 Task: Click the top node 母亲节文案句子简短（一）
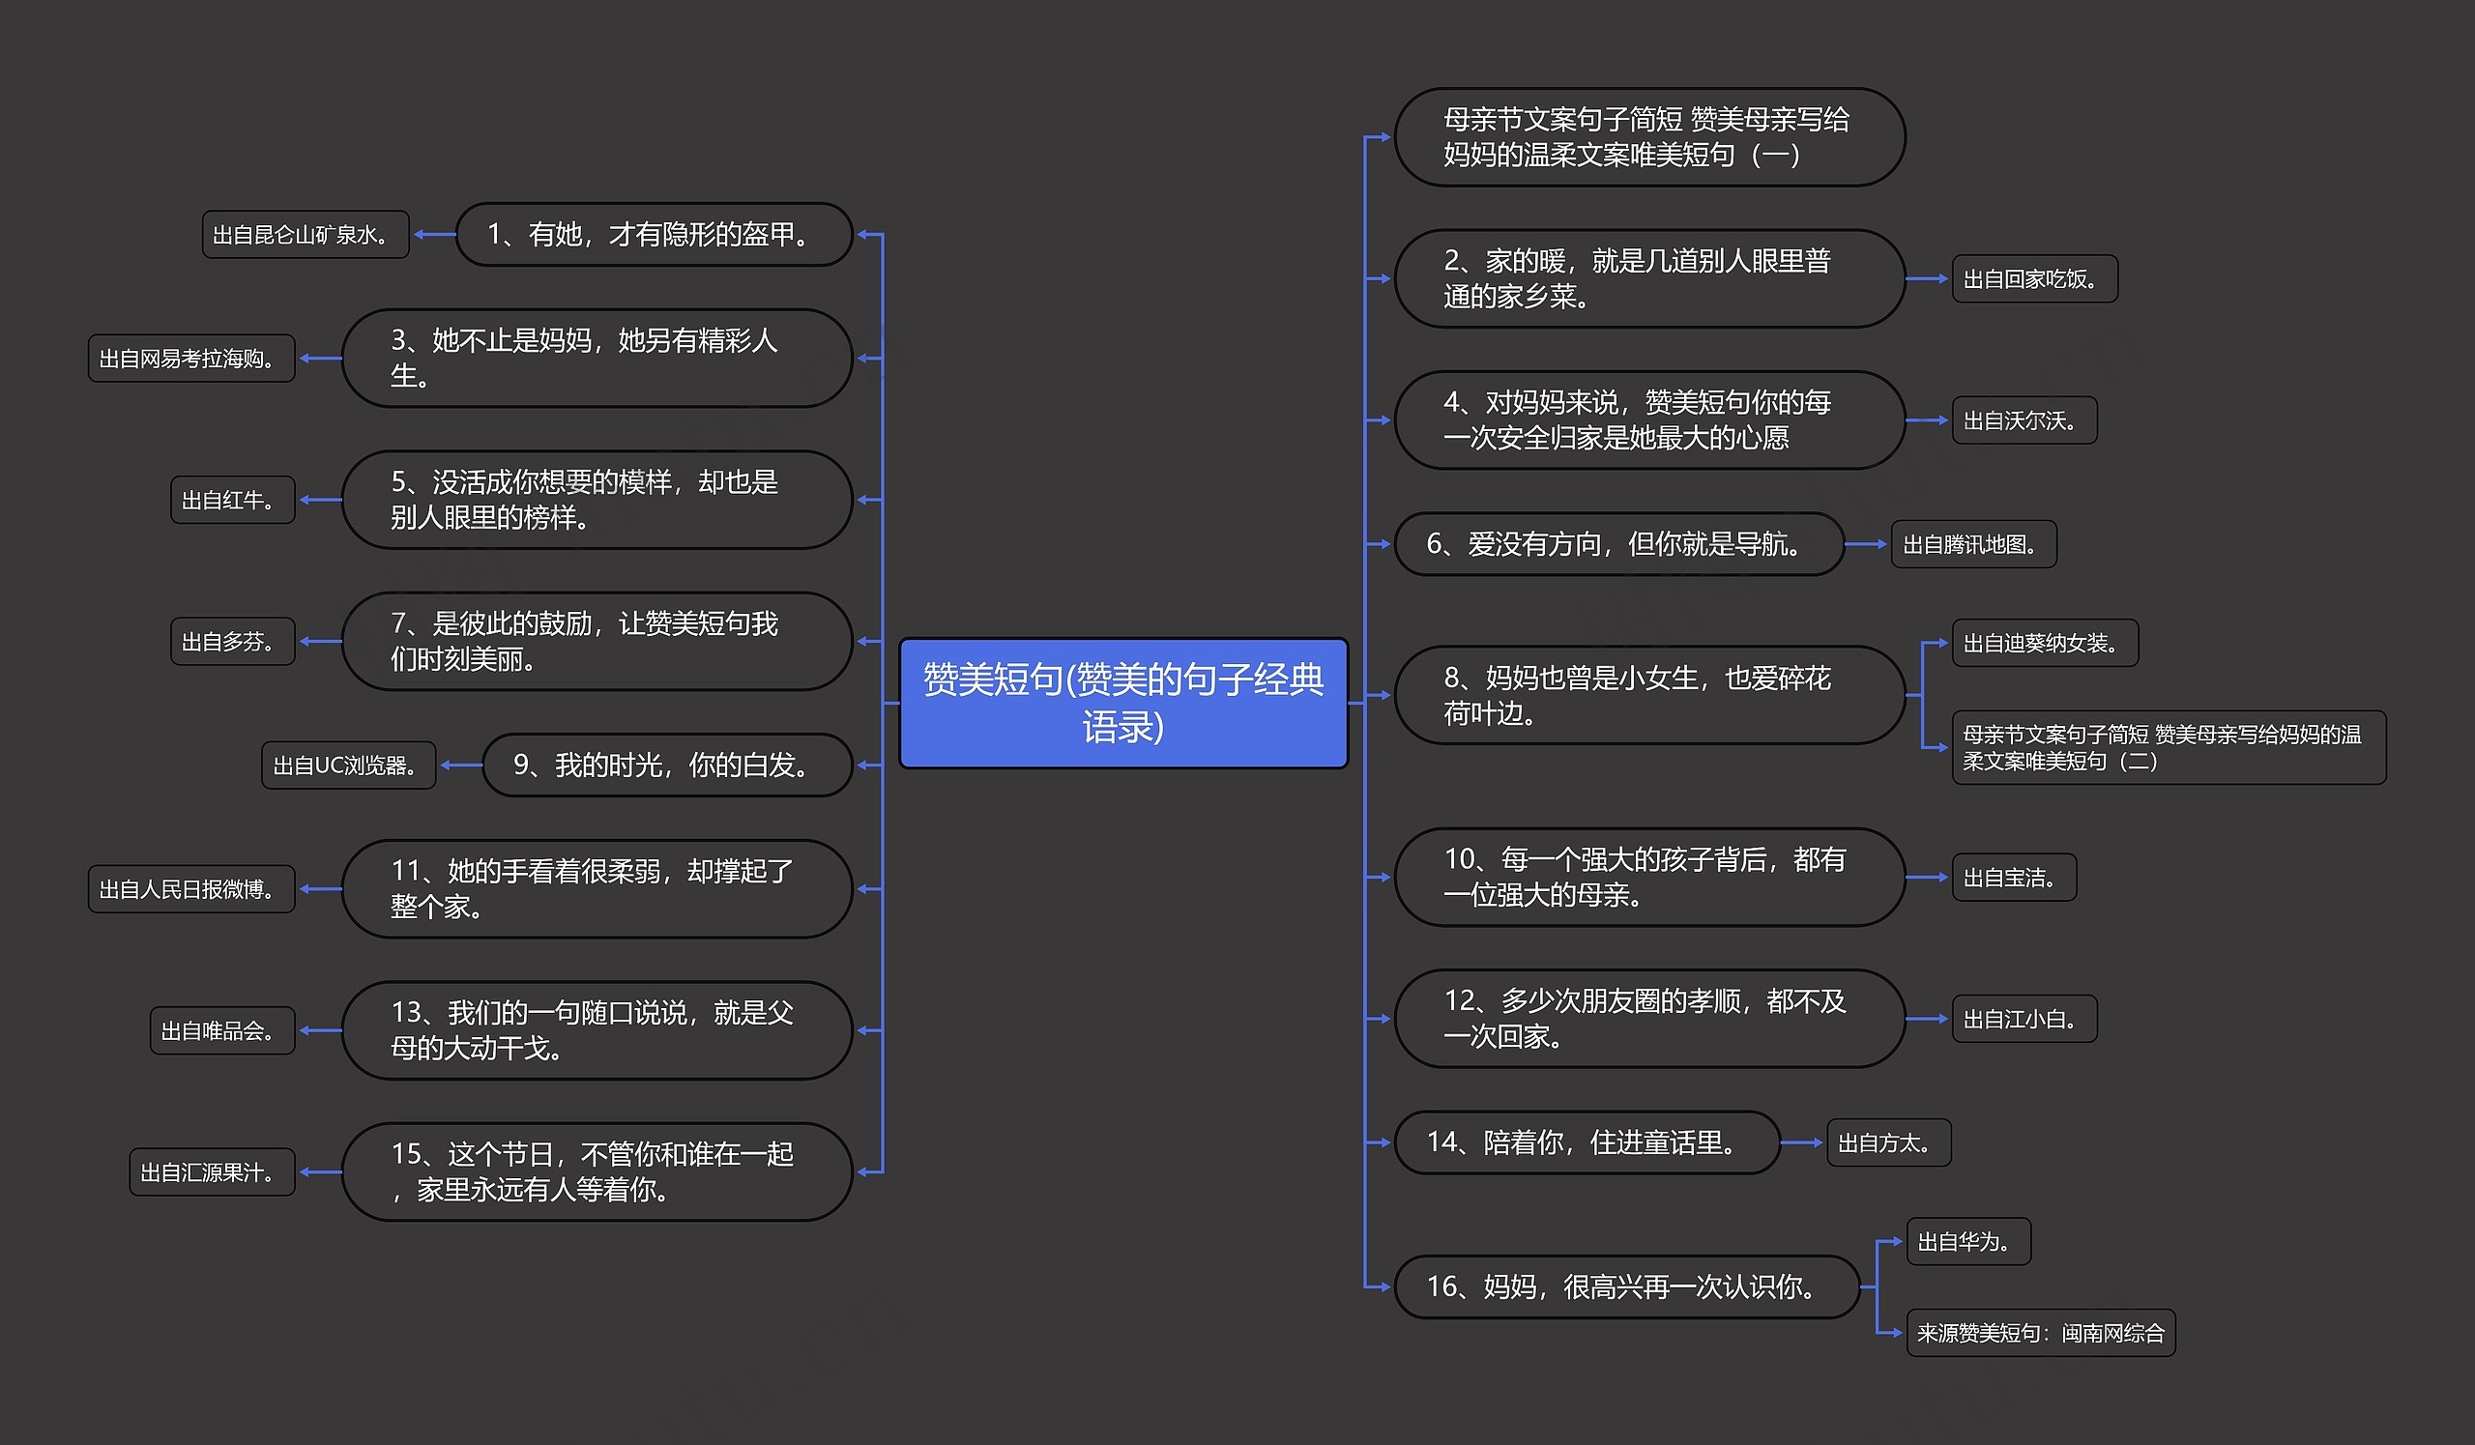pos(1648,137)
